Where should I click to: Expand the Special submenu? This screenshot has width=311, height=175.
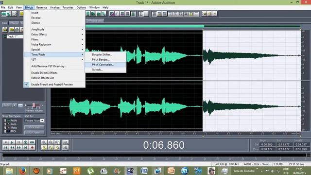54,50
